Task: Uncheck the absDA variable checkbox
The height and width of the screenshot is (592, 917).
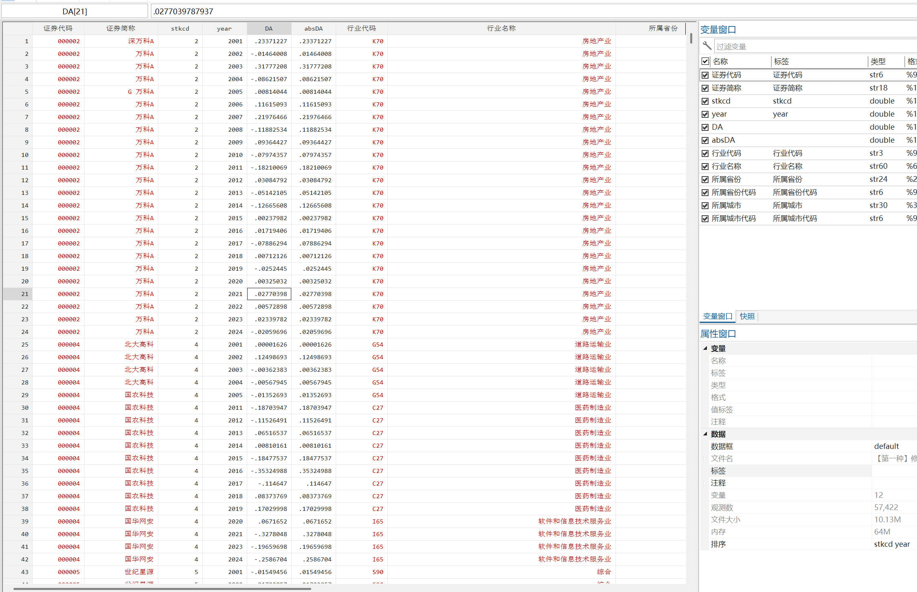Action: (705, 140)
